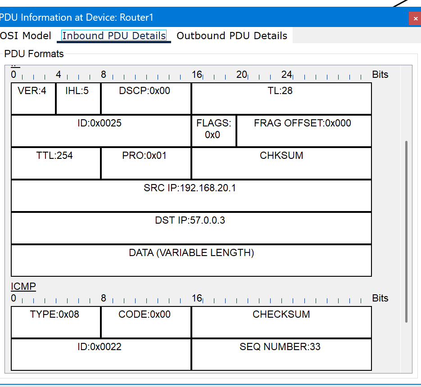The image size is (421, 387).
Task: Select the TYPE:0x08 field
Action: (56, 322)
